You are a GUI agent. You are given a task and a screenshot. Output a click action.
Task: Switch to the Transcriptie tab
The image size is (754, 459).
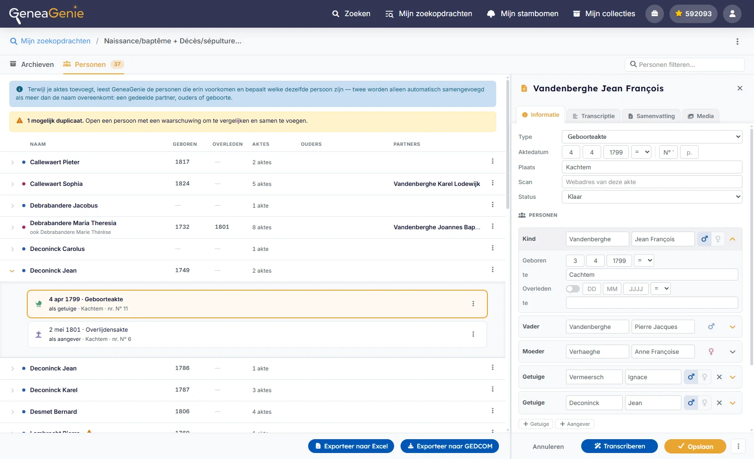(x=594, y=116)
